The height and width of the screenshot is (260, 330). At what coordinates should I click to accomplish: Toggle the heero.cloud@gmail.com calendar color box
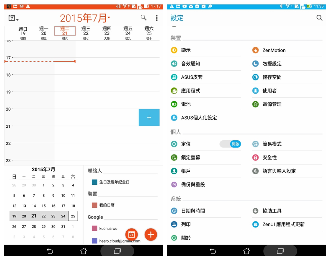(x=94, y=241)
